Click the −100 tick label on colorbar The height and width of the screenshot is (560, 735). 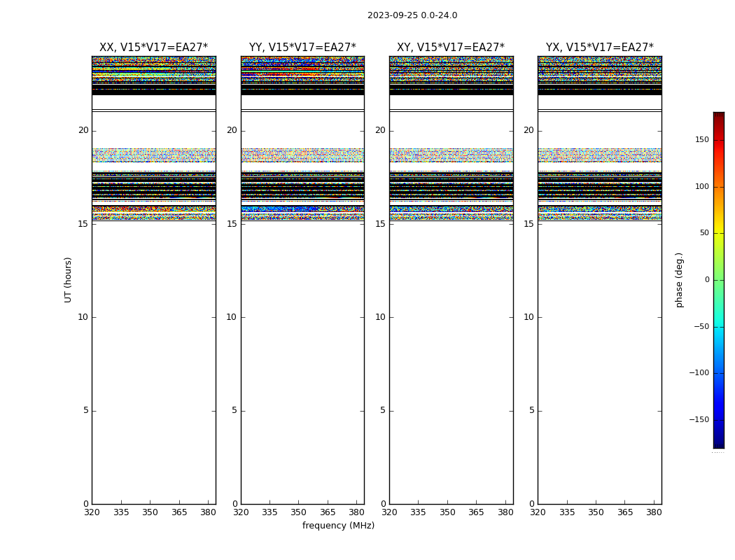(699, 372)
